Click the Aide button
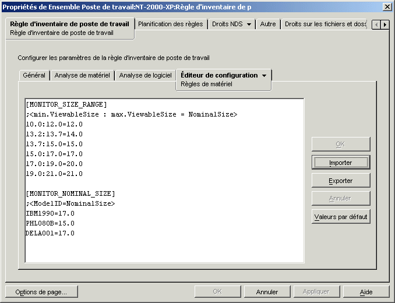Image resolution: width=395 pixels, height=303 pixels. [x=366, y=292]
